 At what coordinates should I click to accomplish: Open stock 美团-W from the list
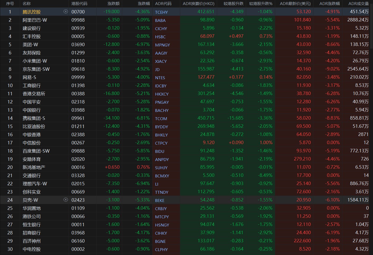coord(30,45)
